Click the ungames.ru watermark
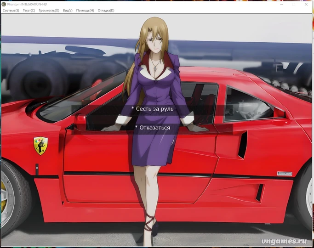 click(284, 240)
